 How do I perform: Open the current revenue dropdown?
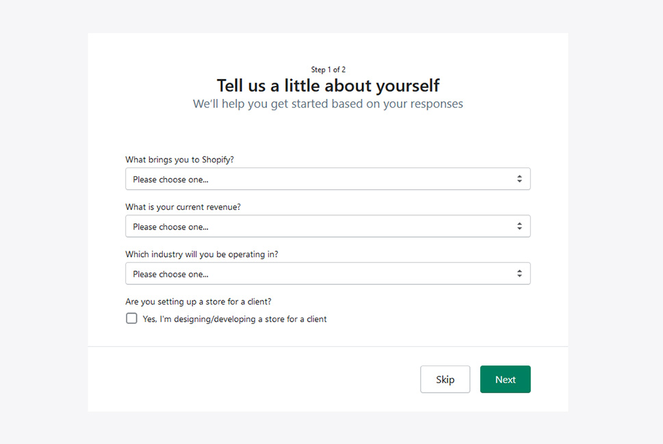[x=328, y=226]
